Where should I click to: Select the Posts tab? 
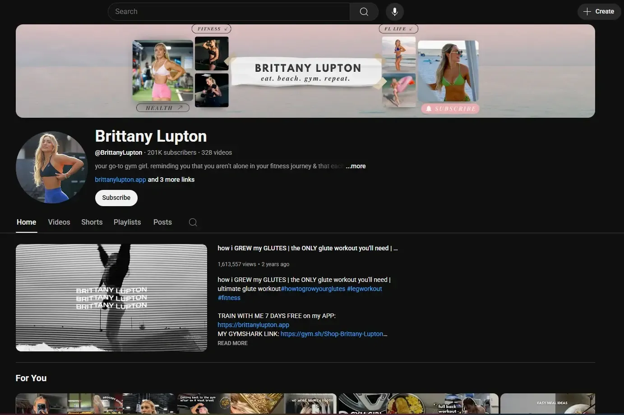coord(162,222)
